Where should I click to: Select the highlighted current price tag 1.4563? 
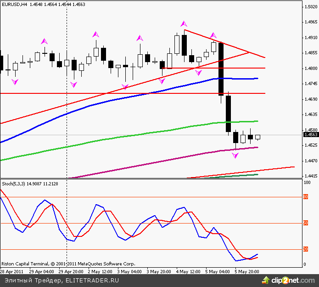click(310, 135)
